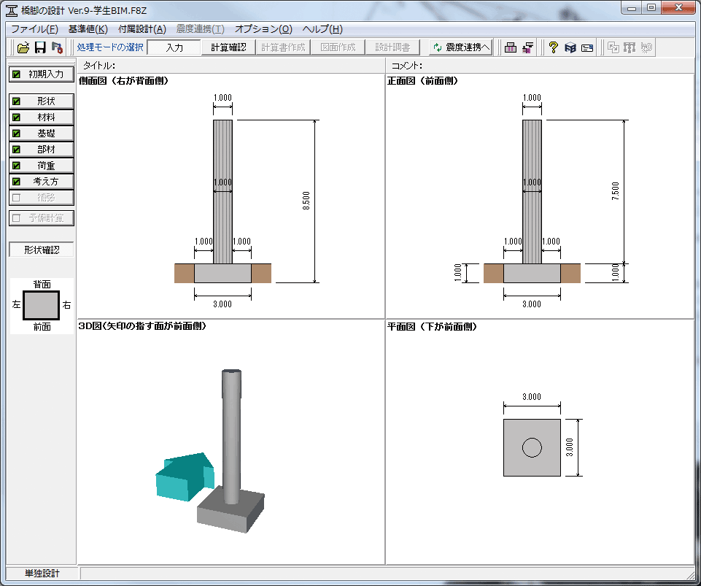This screenshot has height=586, width=701.
Task: Open the ヘルプ(H) menu
Action: pos(322,29)
